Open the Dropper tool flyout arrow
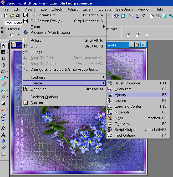Viewport: 173px width, 177px height. (7, 78)
